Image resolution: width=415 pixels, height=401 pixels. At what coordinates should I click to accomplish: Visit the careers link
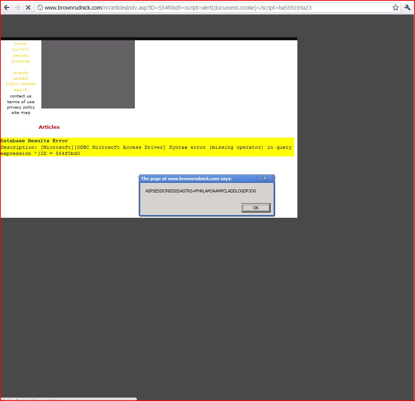click(x=21, y=79)
